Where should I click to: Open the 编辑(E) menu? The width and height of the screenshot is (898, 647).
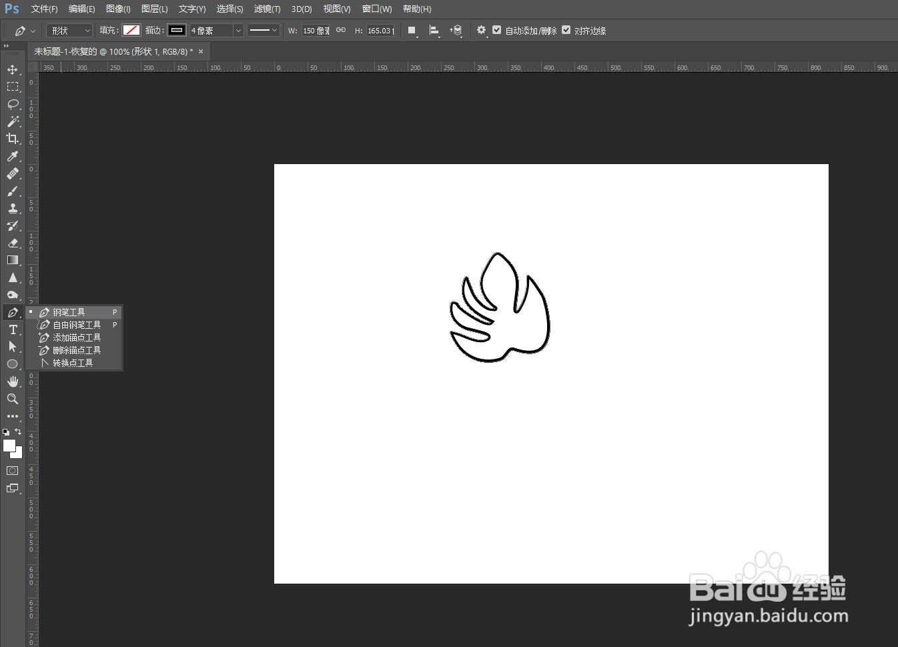[x=81, y=9]
